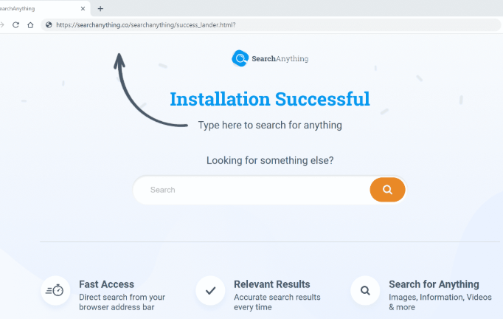Click the Relevant Results title

pyautogui.click(x=271, y=284)
